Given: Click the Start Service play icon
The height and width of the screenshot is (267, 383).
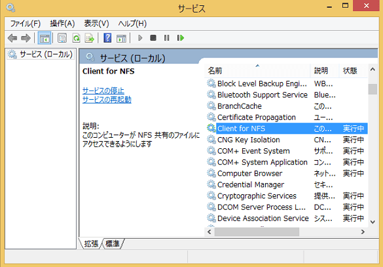Looking at the screenshot, I should coord(140,38).
